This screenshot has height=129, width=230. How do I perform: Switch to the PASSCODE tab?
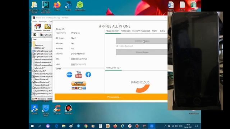(x=125, y=31)
